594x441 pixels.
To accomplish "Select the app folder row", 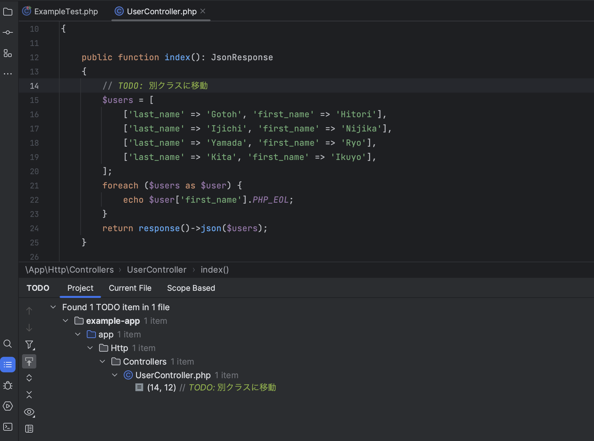I will pyautogui.click(x=106, y=334).
